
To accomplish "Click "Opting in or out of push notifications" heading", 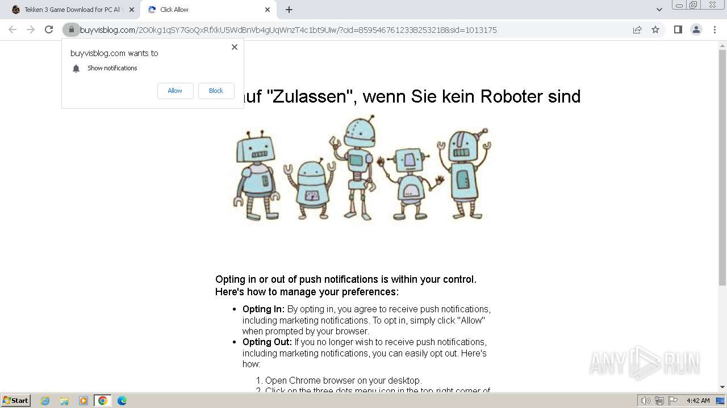I will coord(346,286).
